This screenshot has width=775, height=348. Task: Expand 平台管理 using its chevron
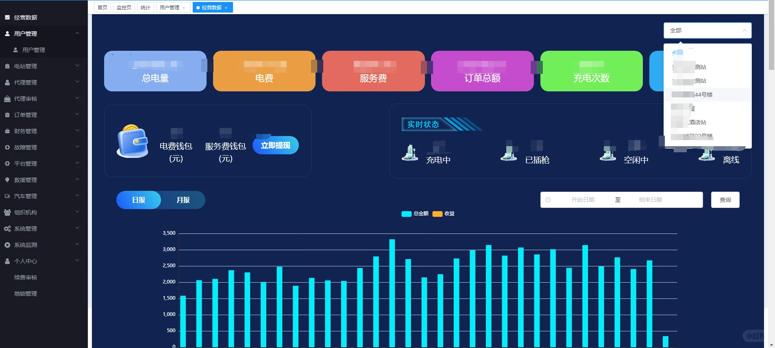(x=77, y=163)
